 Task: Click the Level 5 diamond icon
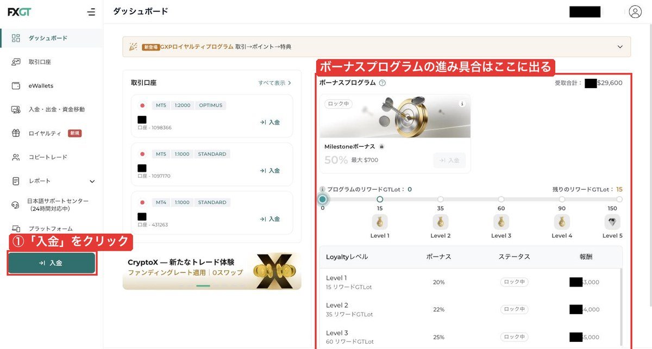point(612,222)
